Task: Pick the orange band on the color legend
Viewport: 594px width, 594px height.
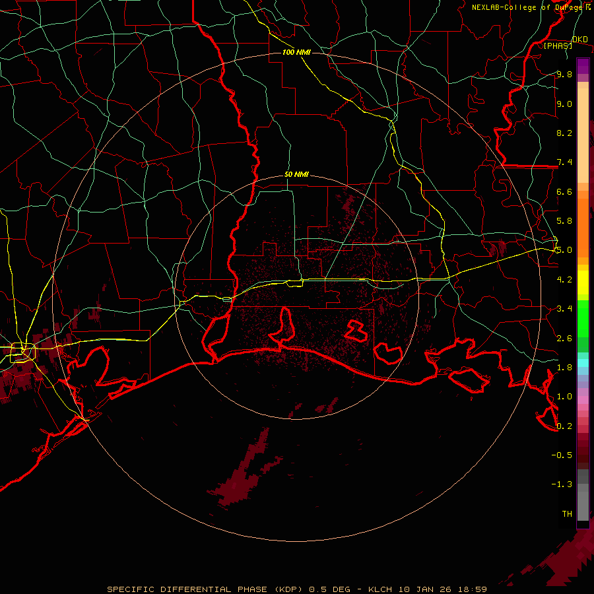Action: pos(583,227)
